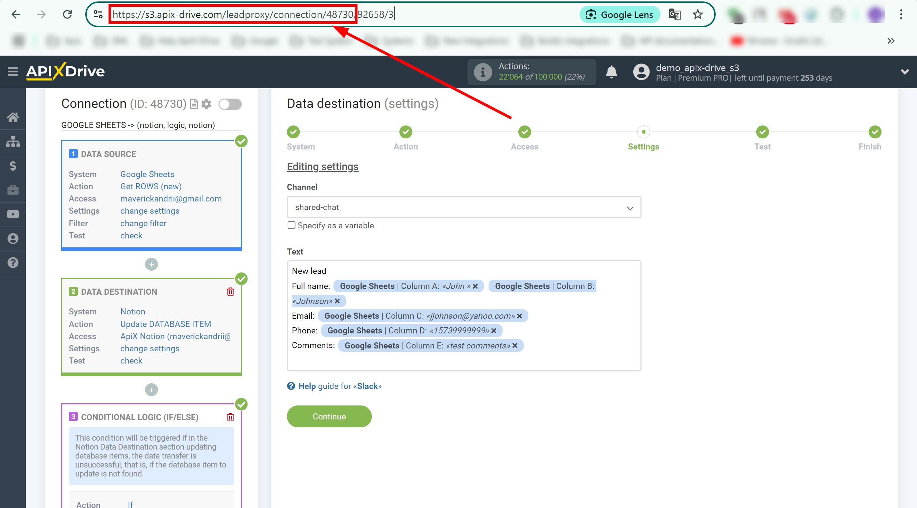The image size is (917, 508).
Task: Click the Continue button
Action: (x=329, y=416)
